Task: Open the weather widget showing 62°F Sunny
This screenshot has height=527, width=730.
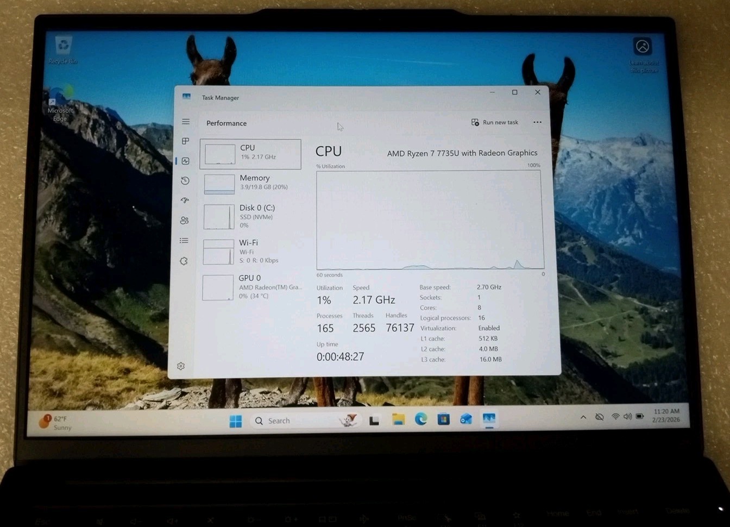Action: click(55, 423)
